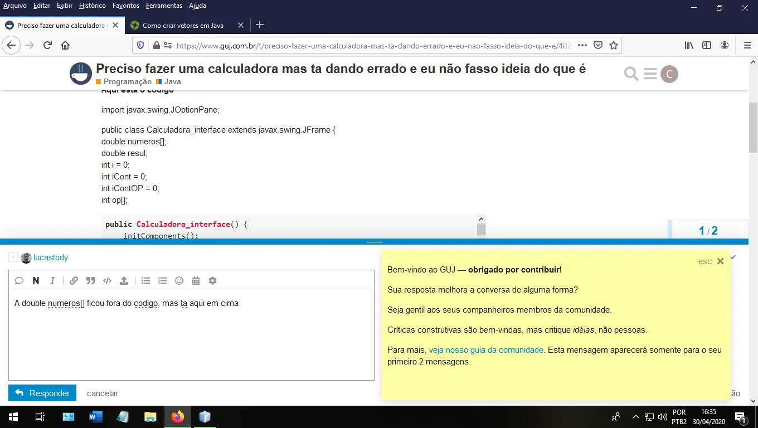
Task: Open the Ferramentas menu
Action: tap(164, 6)
